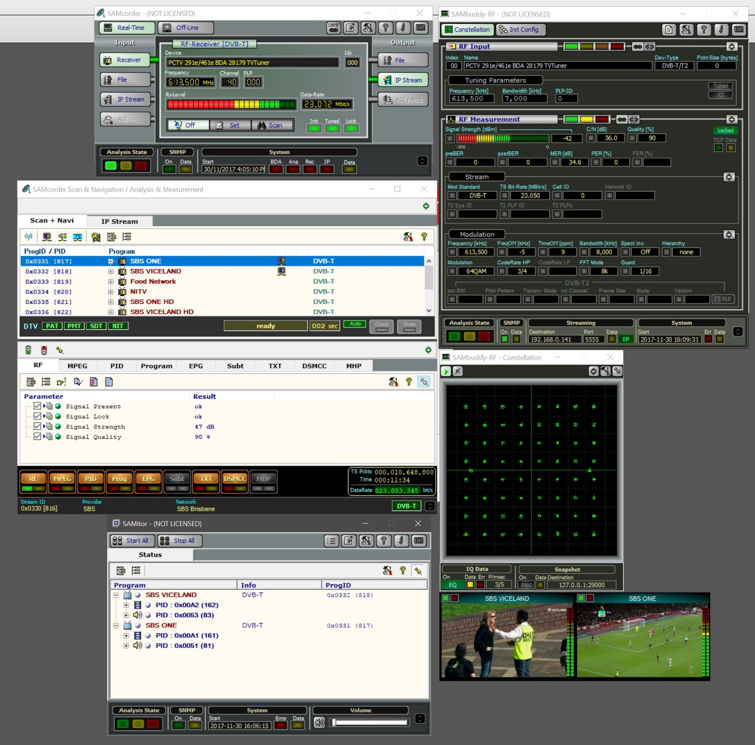Click the green traffic light icon above RF tab
755x745 pixels.
(28, 350)
